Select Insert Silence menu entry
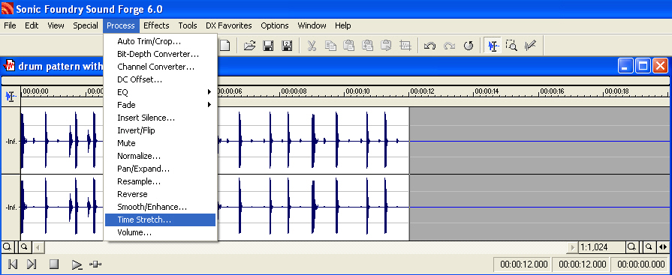The width and height of the screenshot is (672, 275). (160, 118)
